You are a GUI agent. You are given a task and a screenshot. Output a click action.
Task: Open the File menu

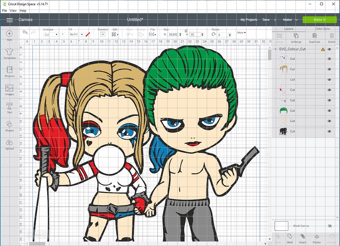(x=4, y=11)
